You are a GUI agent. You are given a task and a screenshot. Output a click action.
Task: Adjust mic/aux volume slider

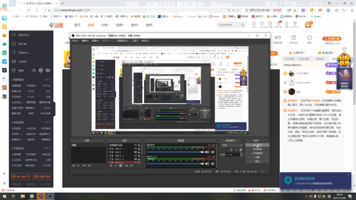[x=175, y=164]
